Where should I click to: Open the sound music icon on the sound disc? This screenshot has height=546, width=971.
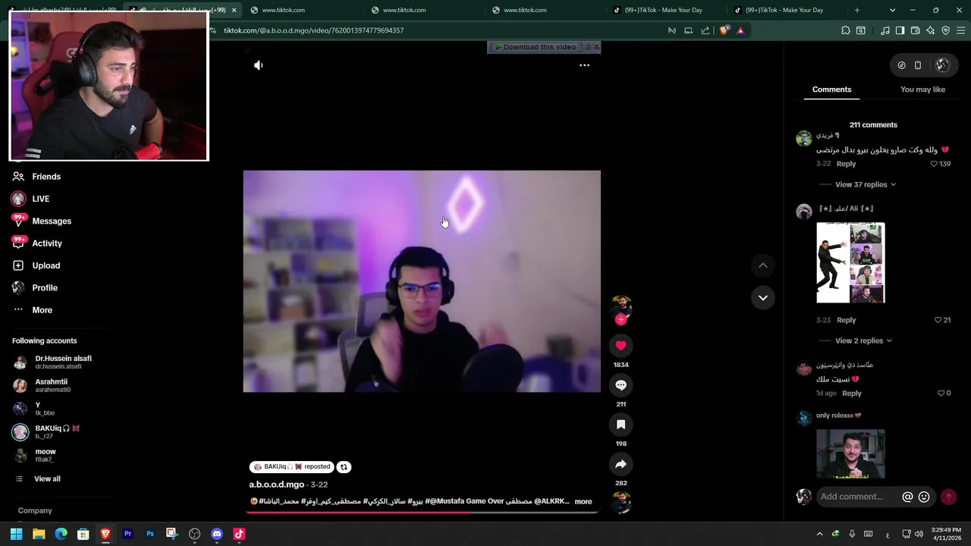pos(621,502)
